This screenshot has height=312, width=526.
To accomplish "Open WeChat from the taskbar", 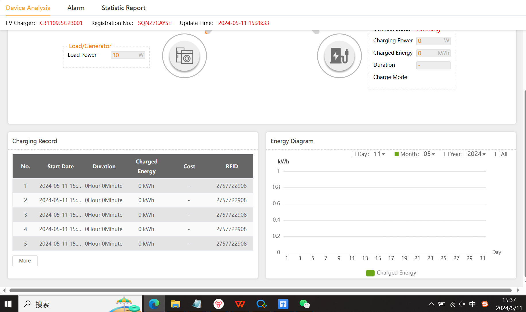I will point(304,304).
